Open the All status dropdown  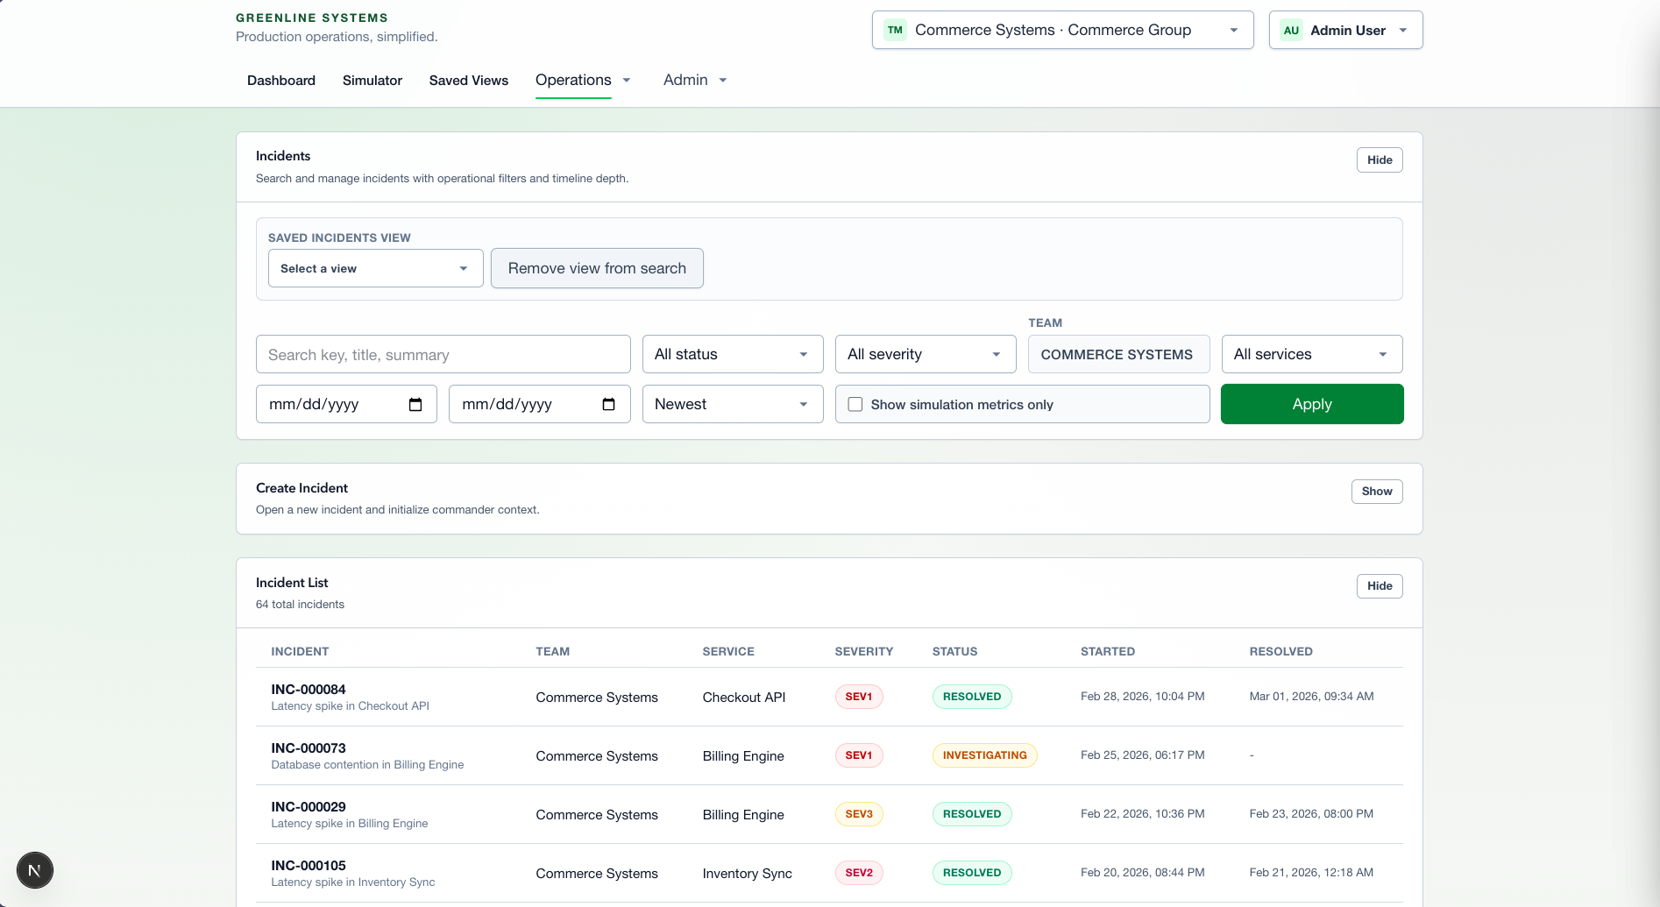[732, 354]
